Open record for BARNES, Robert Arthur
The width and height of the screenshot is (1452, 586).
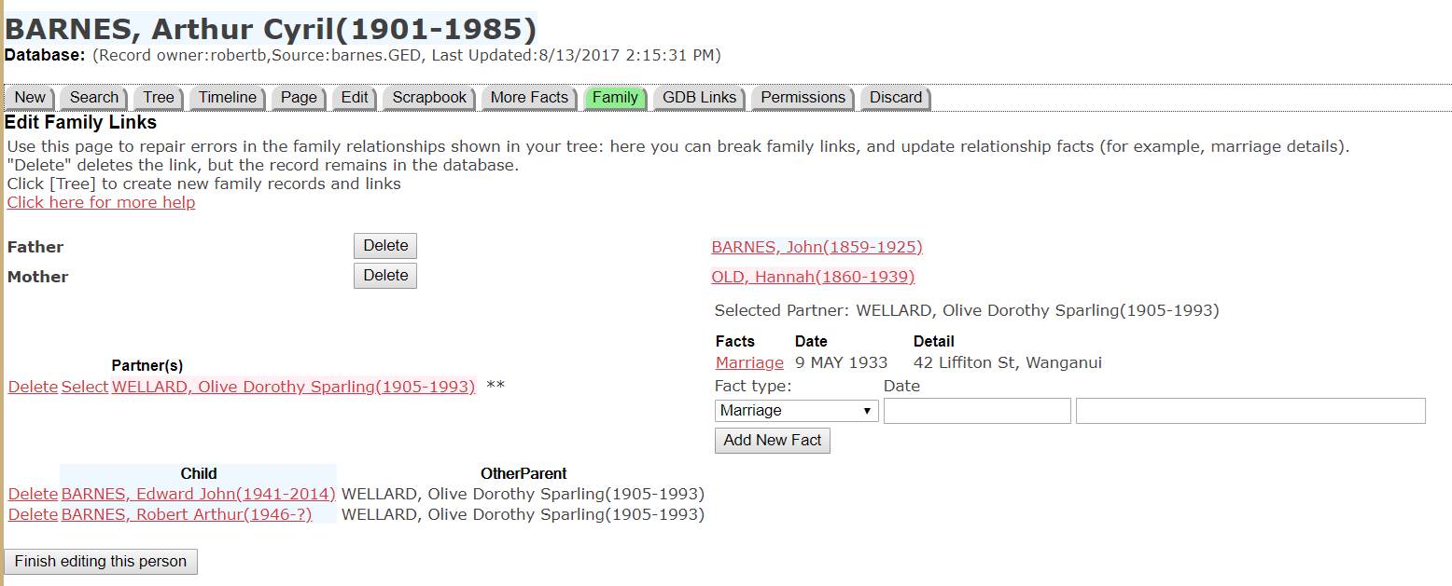pos(186,514)
